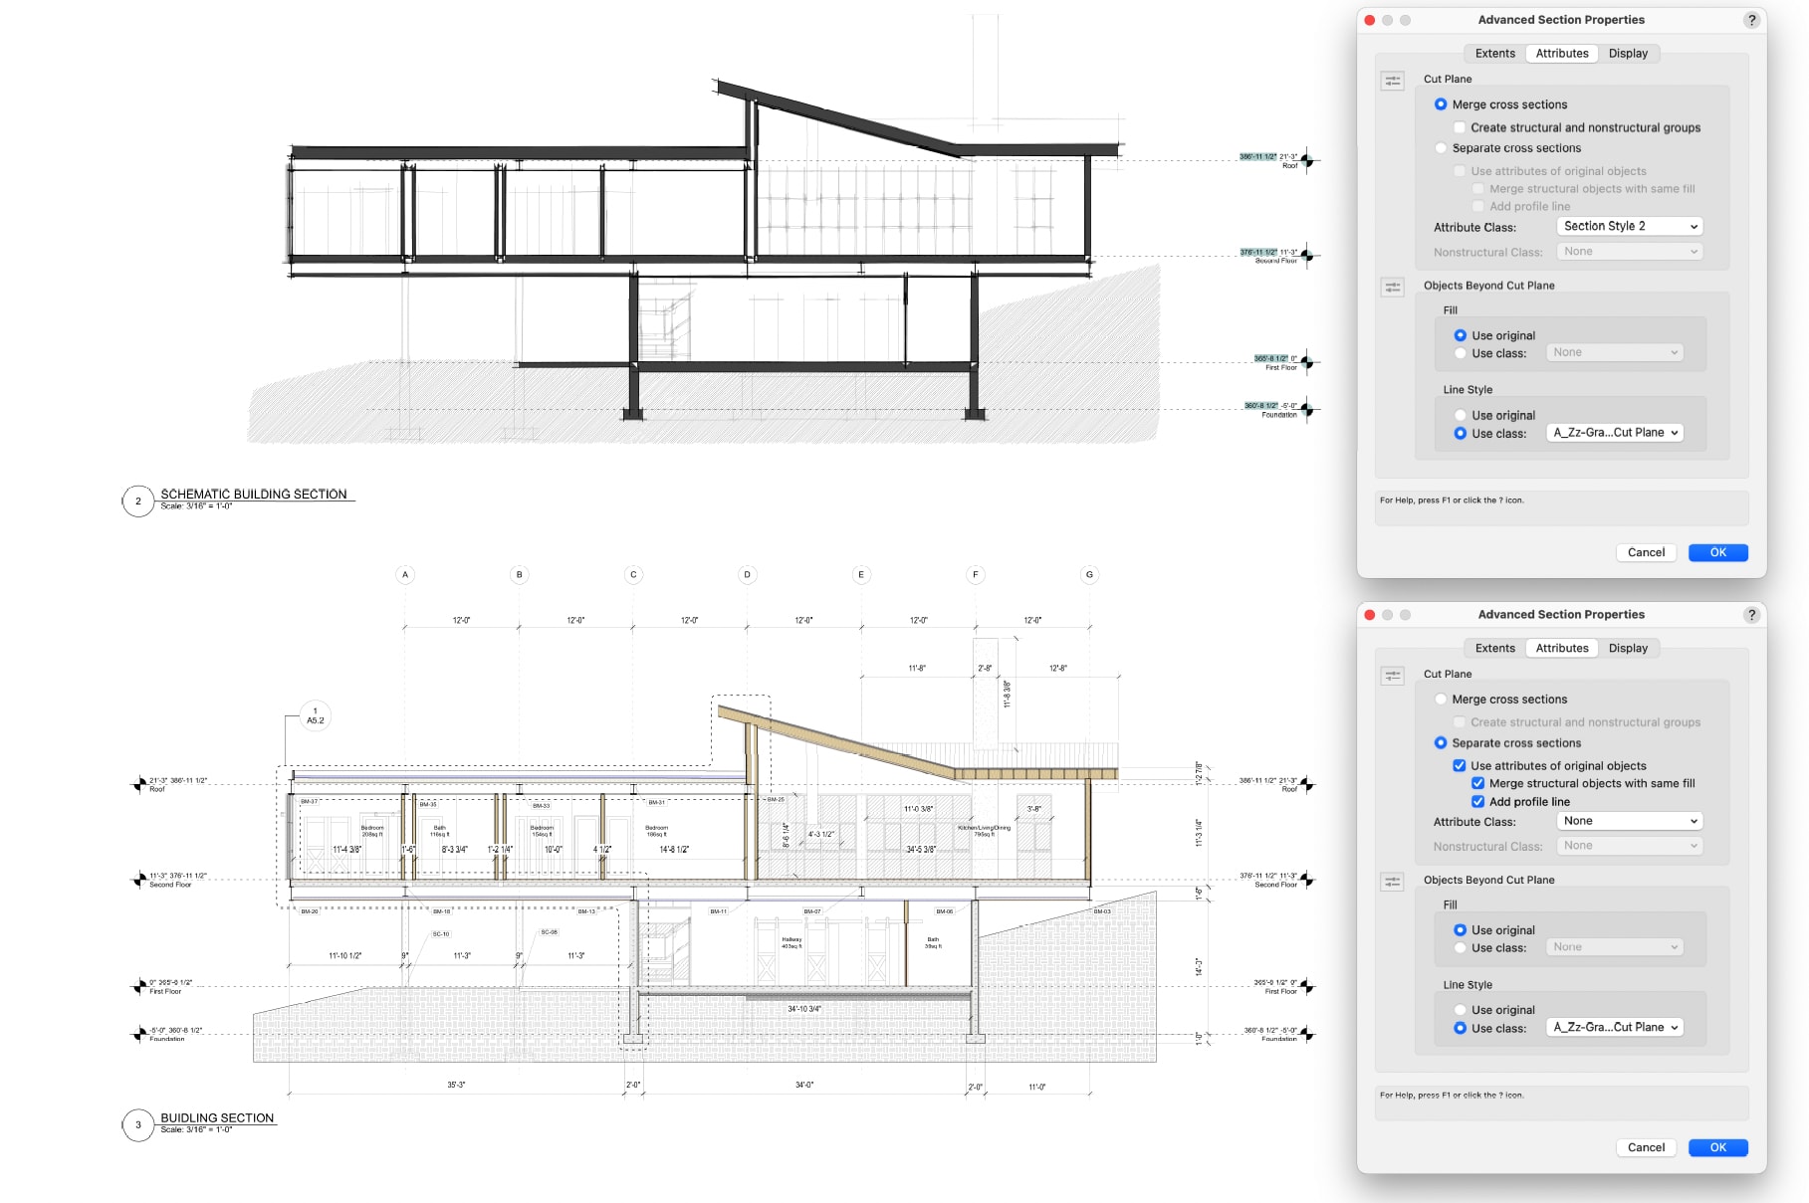Click left Roof elevation benchmark on lower section
1809x1203 pixels.
tap(138, 785)
